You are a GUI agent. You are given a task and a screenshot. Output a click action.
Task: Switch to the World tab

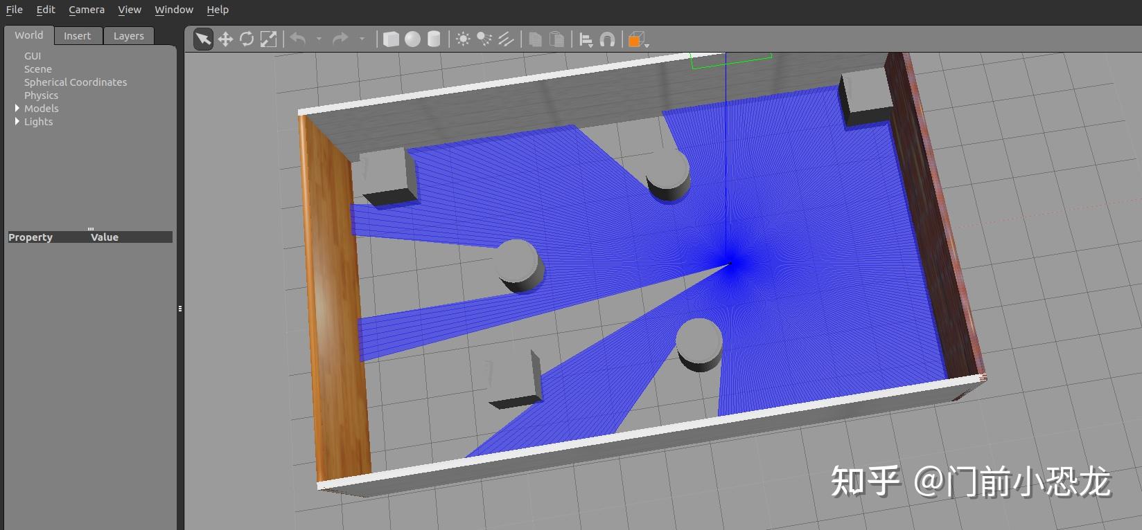28,35
